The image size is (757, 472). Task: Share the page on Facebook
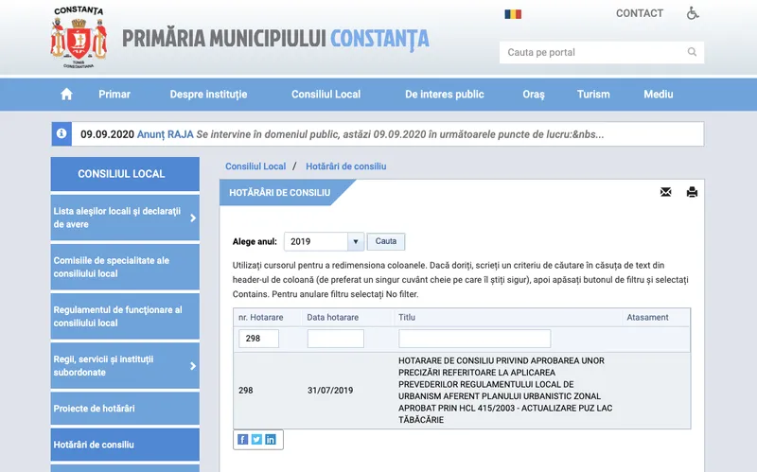point(243,439)
